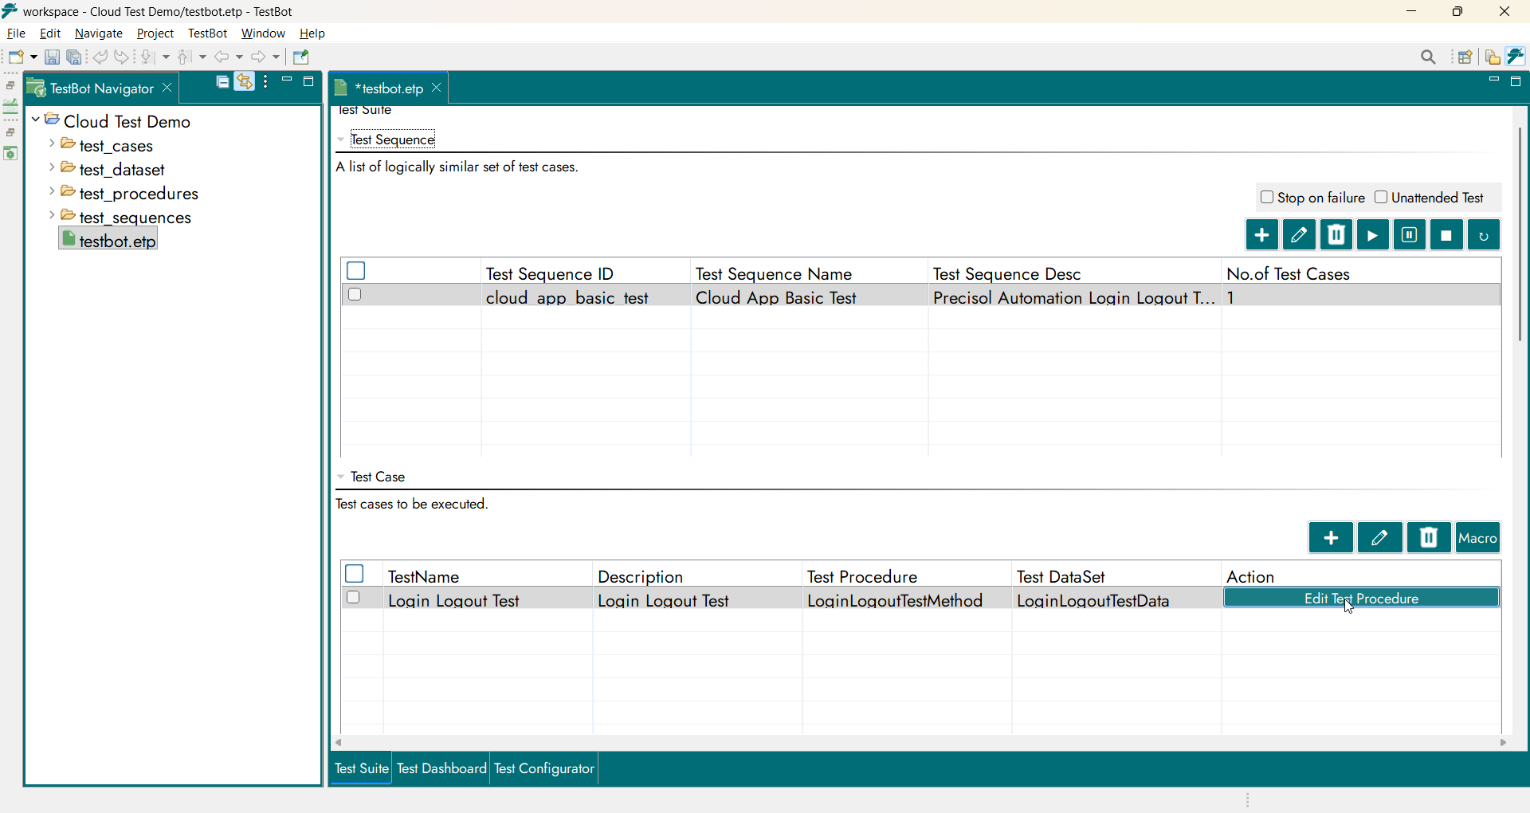
Task: Delete the selected test sequence with trash icon
Action: click(1336, 235)
